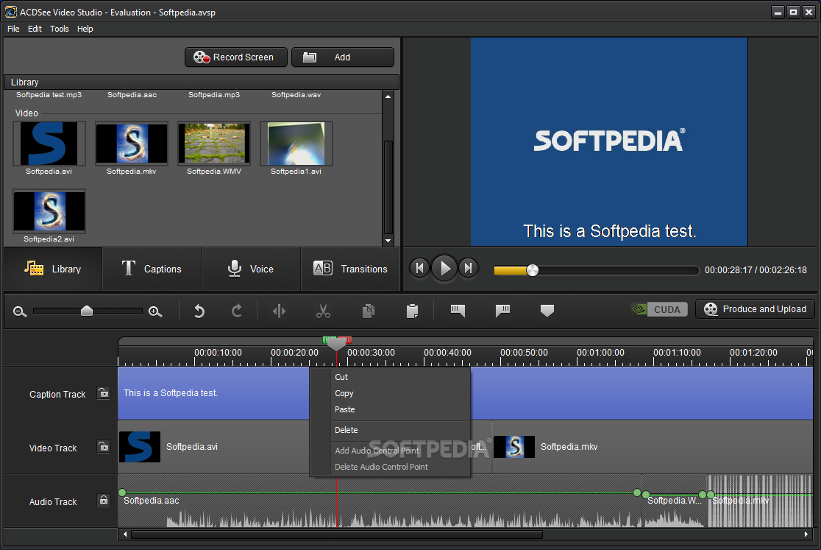Select the Softpedia1.avi library thumbnail
The image size is (821, 550).
(x=296, y=144)
